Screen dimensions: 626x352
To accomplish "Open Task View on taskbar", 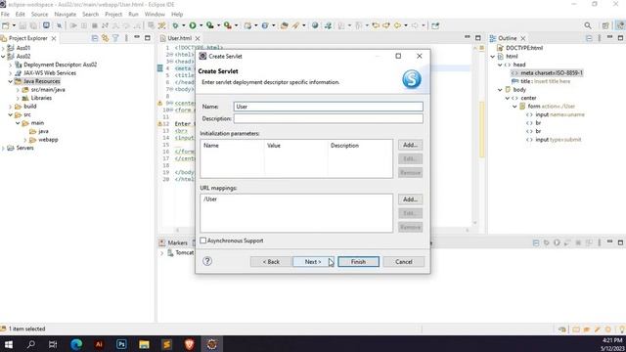I will click(53, 343).
